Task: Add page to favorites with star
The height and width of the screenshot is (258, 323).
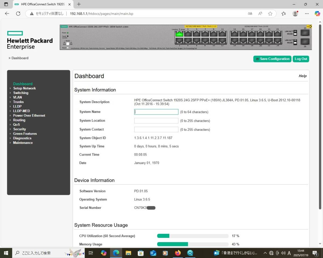Action: coord(270,14)
